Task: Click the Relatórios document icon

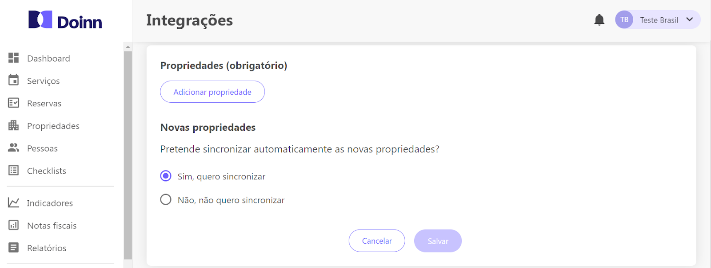Action: tap(14, 248)
